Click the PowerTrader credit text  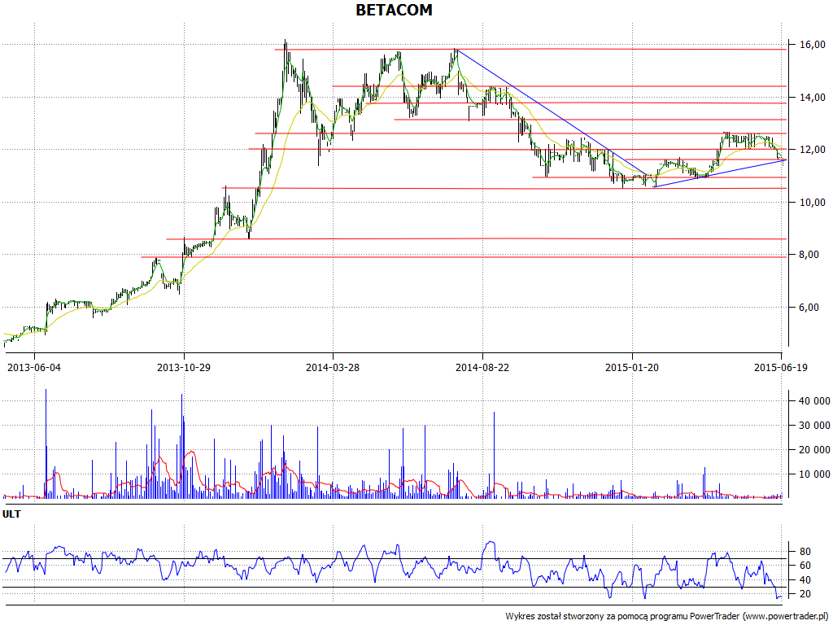(667, 617)
